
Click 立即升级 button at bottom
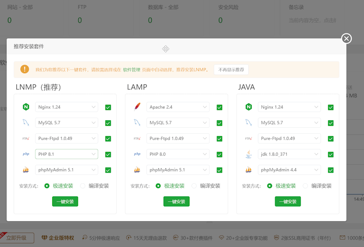point(17,238)
